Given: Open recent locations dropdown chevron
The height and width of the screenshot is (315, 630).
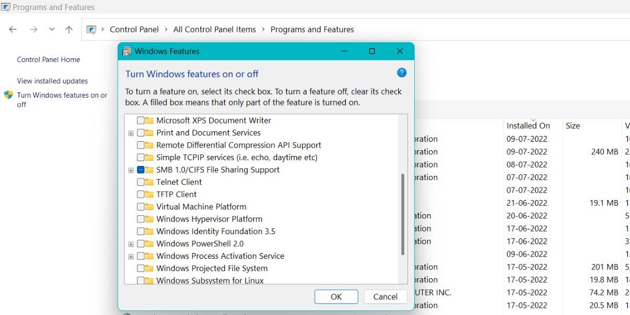Looking at the screenshot, I should point(51,29).
